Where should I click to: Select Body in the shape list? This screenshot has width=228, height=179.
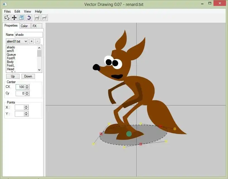click(x=10, y=62)
